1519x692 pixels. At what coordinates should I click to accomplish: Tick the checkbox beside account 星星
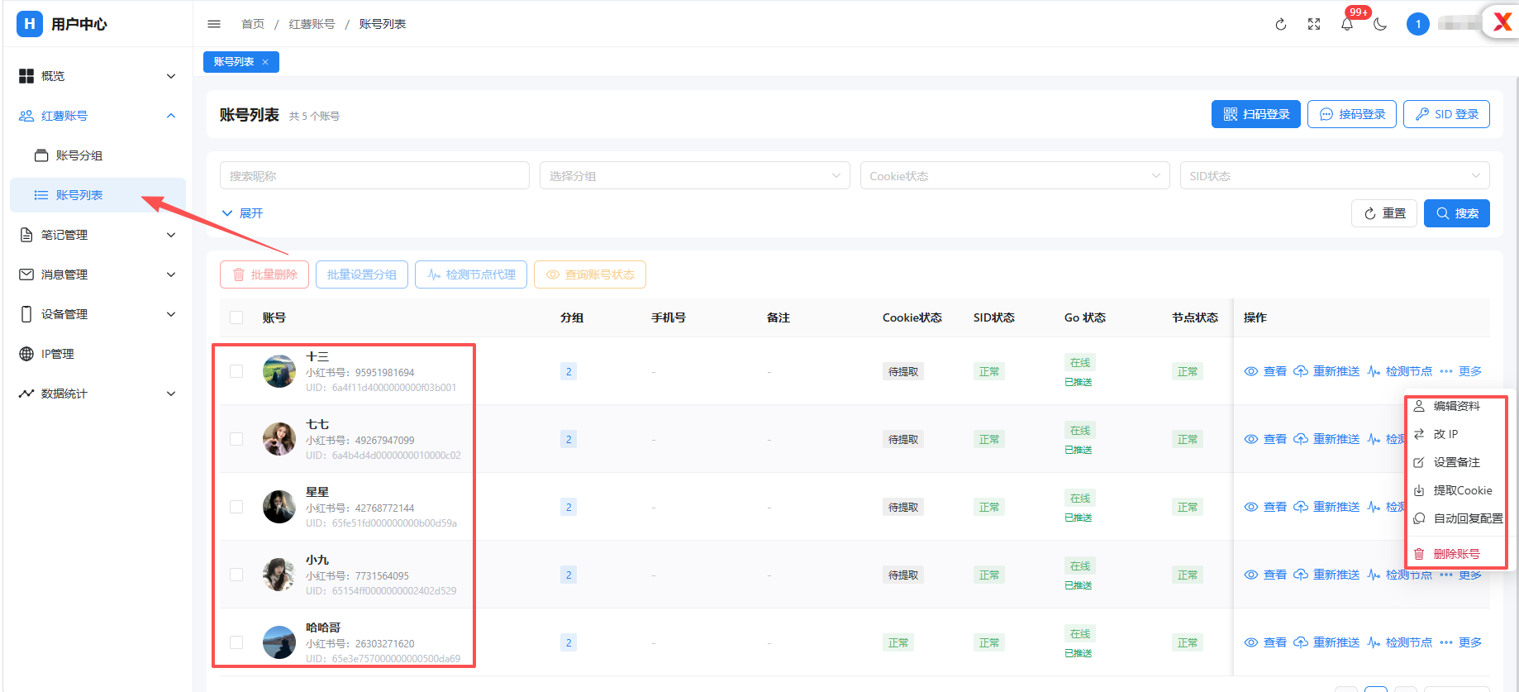pyautogui.click(x=236, y=507)
